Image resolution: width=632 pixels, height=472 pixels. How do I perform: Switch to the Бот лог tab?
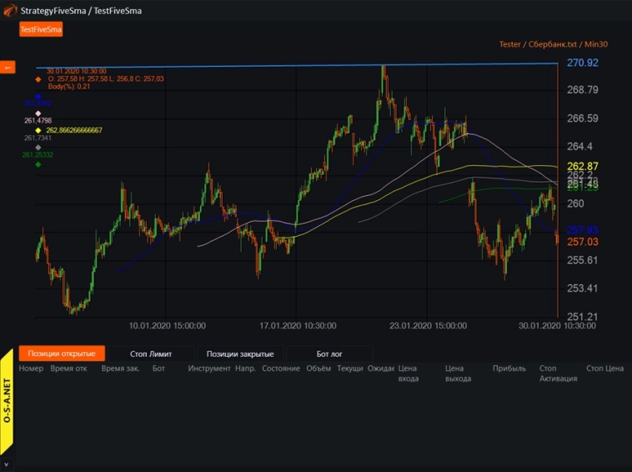[329, 354]
